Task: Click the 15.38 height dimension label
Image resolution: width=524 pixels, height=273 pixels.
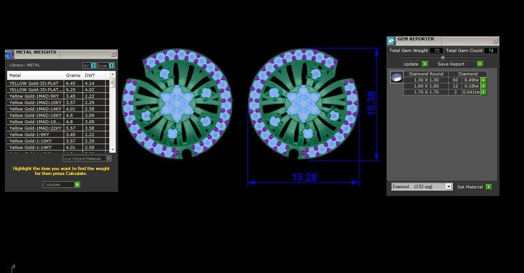Action: click(371, 103)
